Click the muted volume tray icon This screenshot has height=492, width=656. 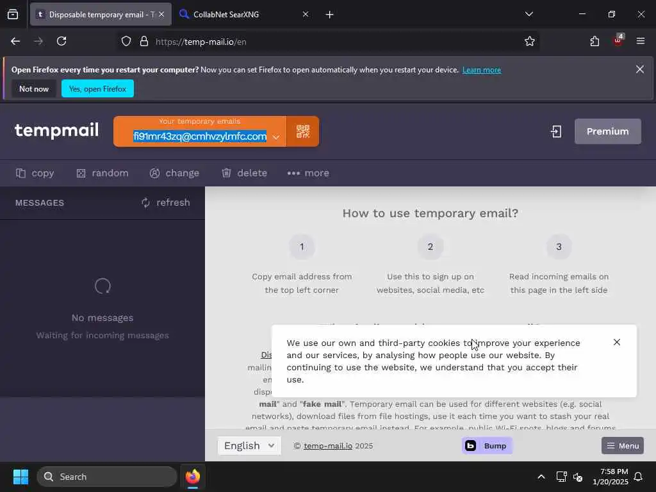pyautogui.click(x=578, y=477)
